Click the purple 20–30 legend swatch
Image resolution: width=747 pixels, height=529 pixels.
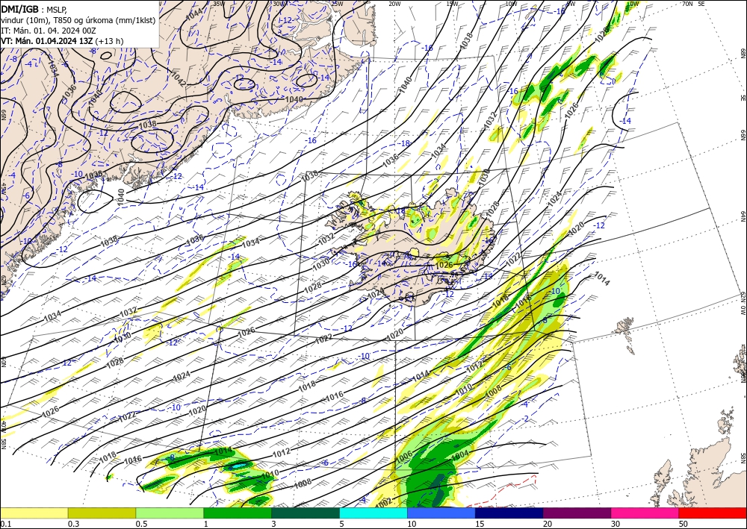577,513
